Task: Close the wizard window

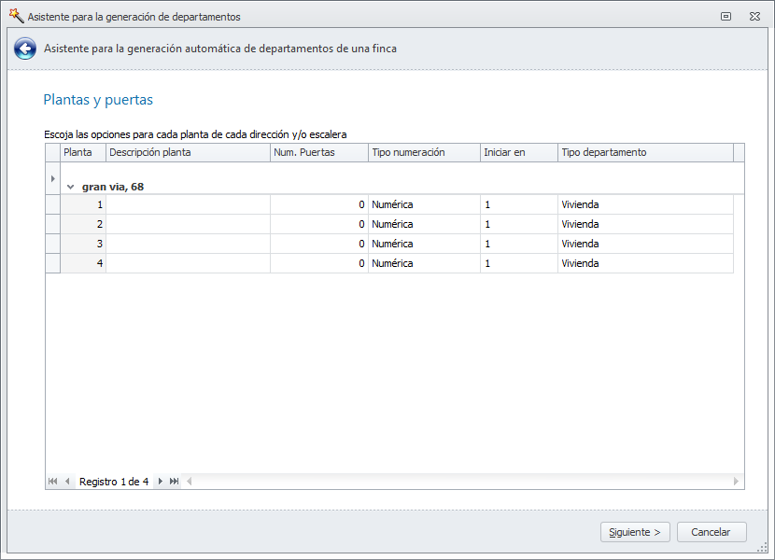Action: [x=754, y=16]
